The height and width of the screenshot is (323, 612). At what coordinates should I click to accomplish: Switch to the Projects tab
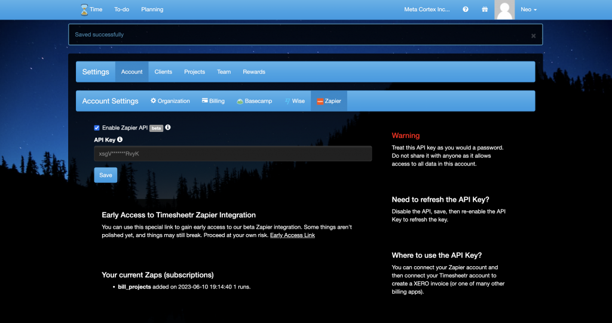[x=194, y=72]
